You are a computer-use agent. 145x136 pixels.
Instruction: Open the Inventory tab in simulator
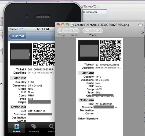tap(34, 128)
